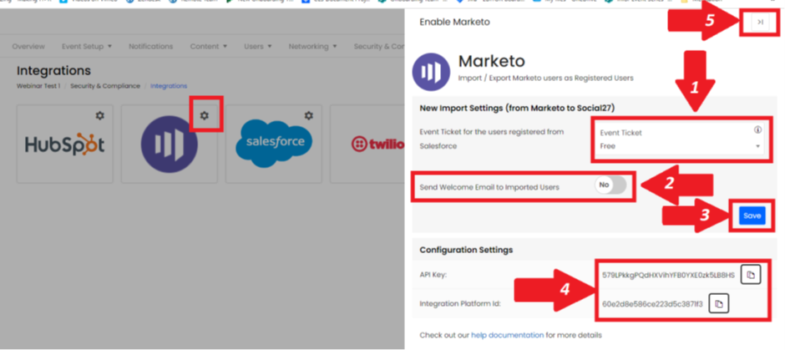Image resolution: width=785 pixels, height=350 pixels.
Task: Collapse the Enable Marketo side panel
Action: coord(759,23)
